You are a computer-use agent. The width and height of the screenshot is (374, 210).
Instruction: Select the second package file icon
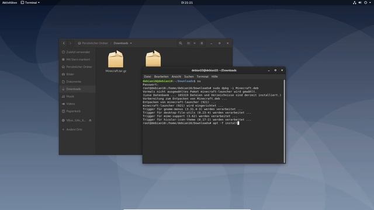click(153, 58)
